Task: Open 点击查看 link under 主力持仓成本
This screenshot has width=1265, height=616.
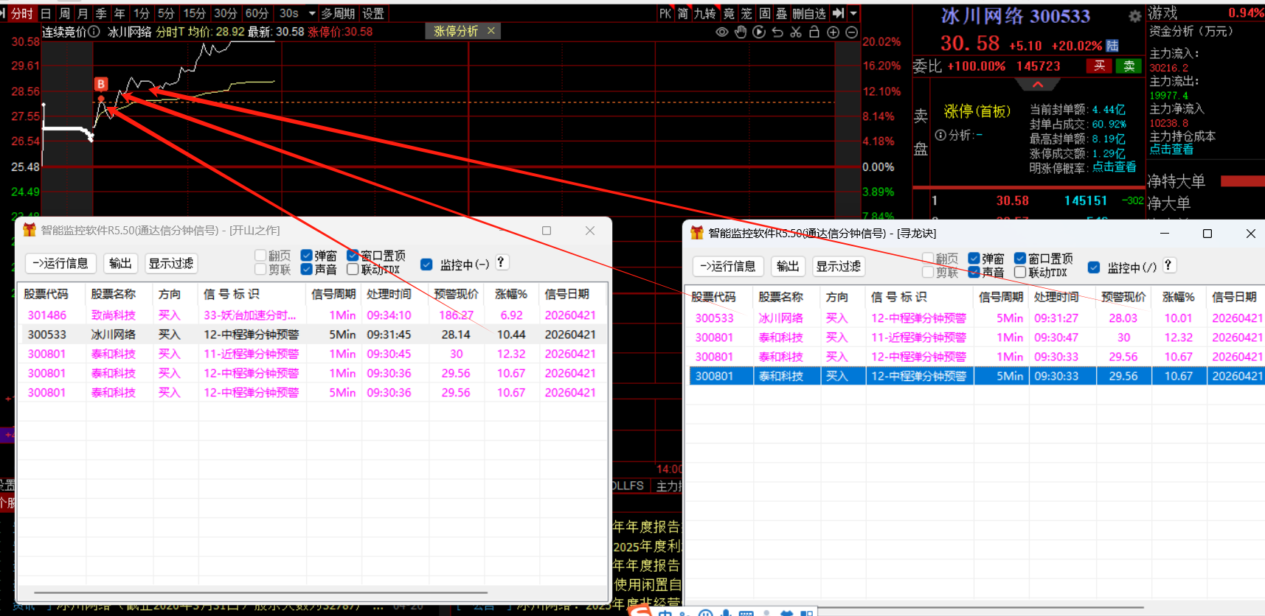Action: pyautogui.click(x=1171, y=150)
